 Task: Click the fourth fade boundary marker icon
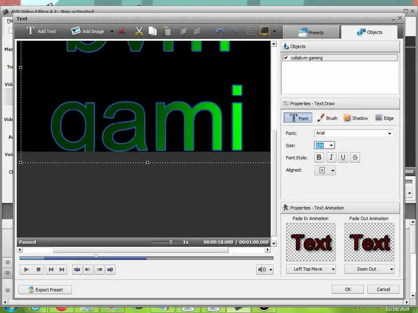point(110,270)
